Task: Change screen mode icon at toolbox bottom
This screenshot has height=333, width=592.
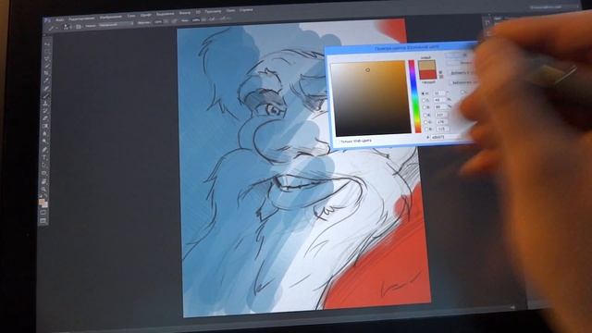Action: coord(43,220)
